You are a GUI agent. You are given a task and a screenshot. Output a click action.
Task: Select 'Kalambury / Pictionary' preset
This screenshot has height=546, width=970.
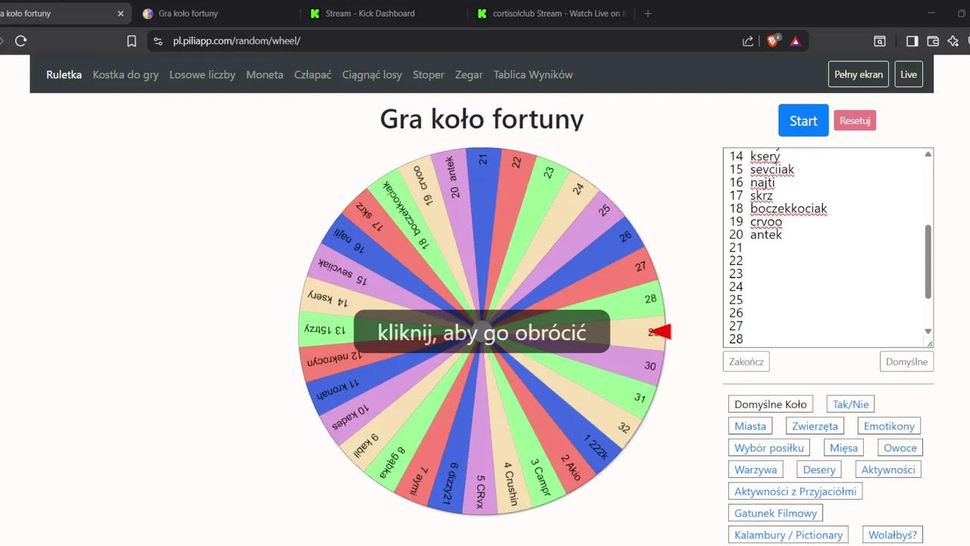pyautogui.click(x=788, y=535)
